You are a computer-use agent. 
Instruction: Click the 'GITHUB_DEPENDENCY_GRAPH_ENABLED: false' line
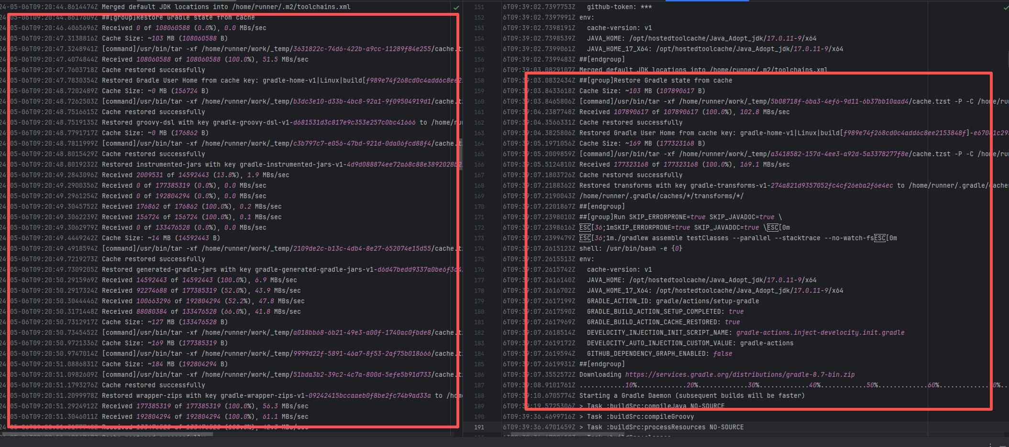pos(659,354)
